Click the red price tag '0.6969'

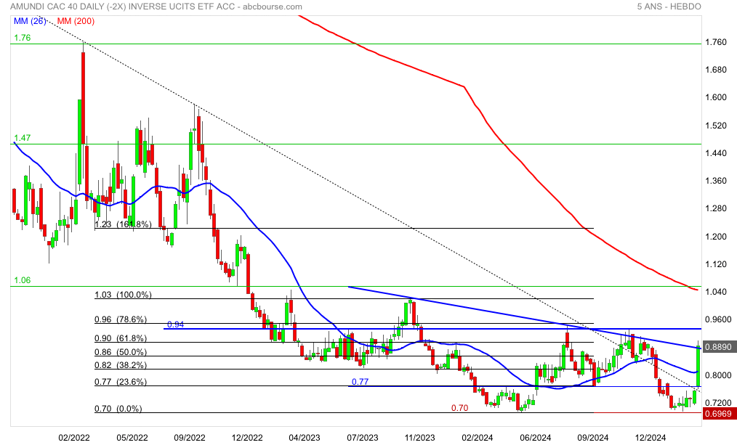click(x=719, y=414)
